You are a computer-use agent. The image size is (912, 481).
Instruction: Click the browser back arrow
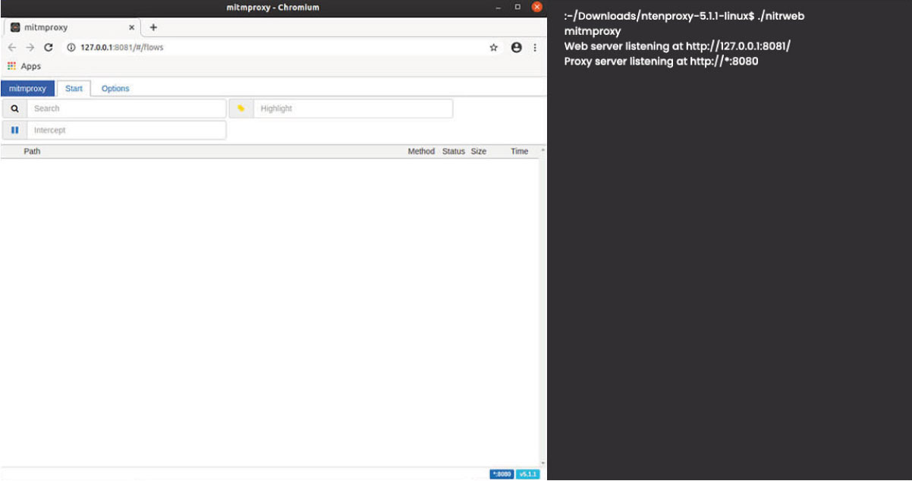coord(12,47)
